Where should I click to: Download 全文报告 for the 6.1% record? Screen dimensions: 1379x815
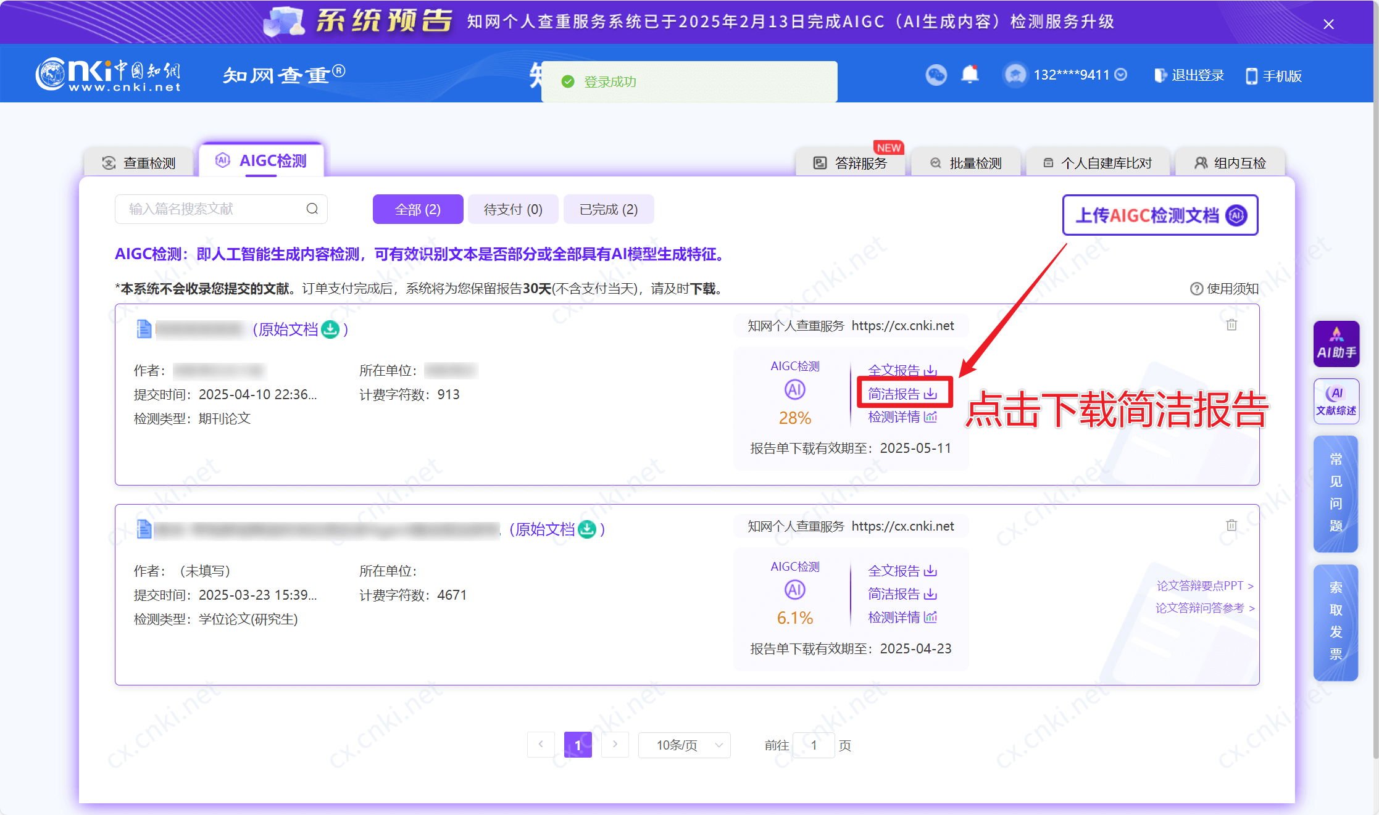[x=902, y=571]
